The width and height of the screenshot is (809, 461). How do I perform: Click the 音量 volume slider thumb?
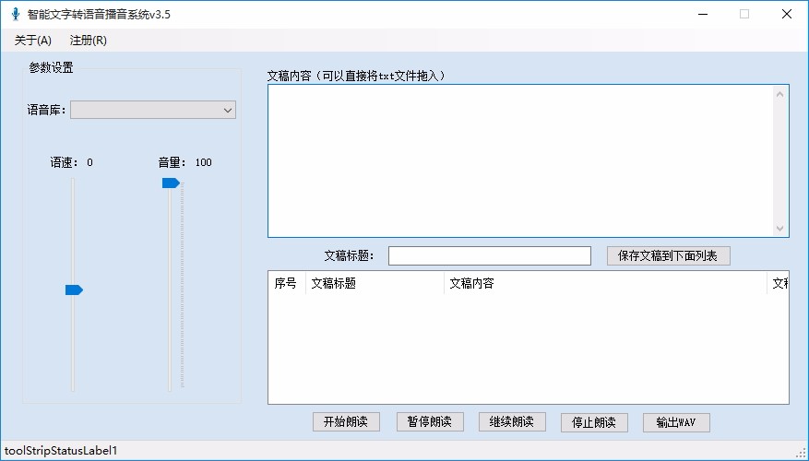[x=171, y=183]
